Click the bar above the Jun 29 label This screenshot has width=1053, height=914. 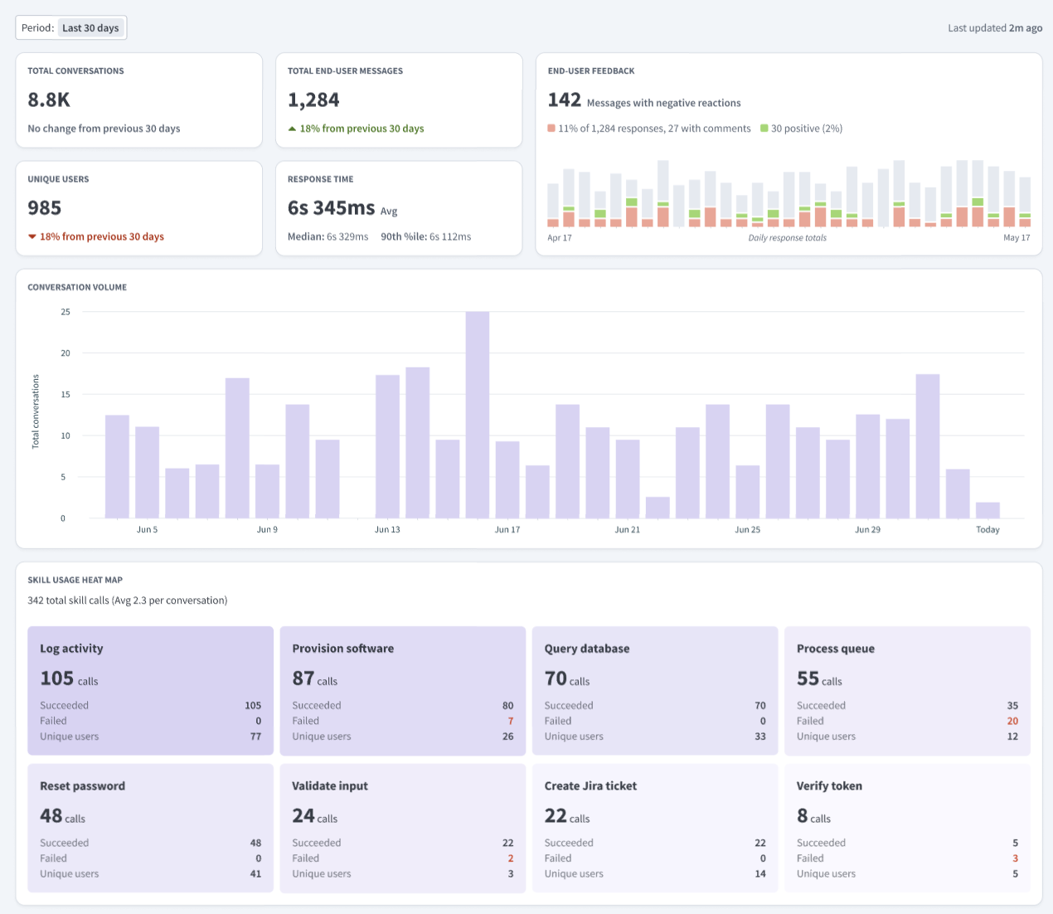pos(868,466)
